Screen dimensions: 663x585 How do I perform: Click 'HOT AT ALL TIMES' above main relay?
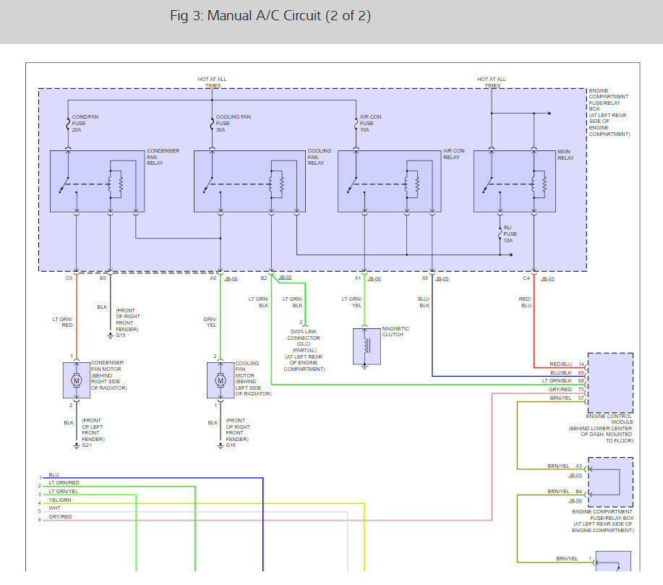[492, 82]
